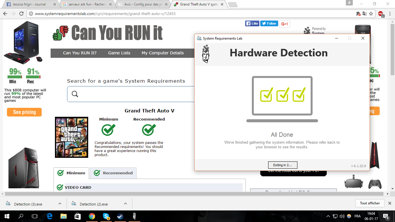Open the Minimum requirements tab
395x222 pixels.
pos(71,173)
